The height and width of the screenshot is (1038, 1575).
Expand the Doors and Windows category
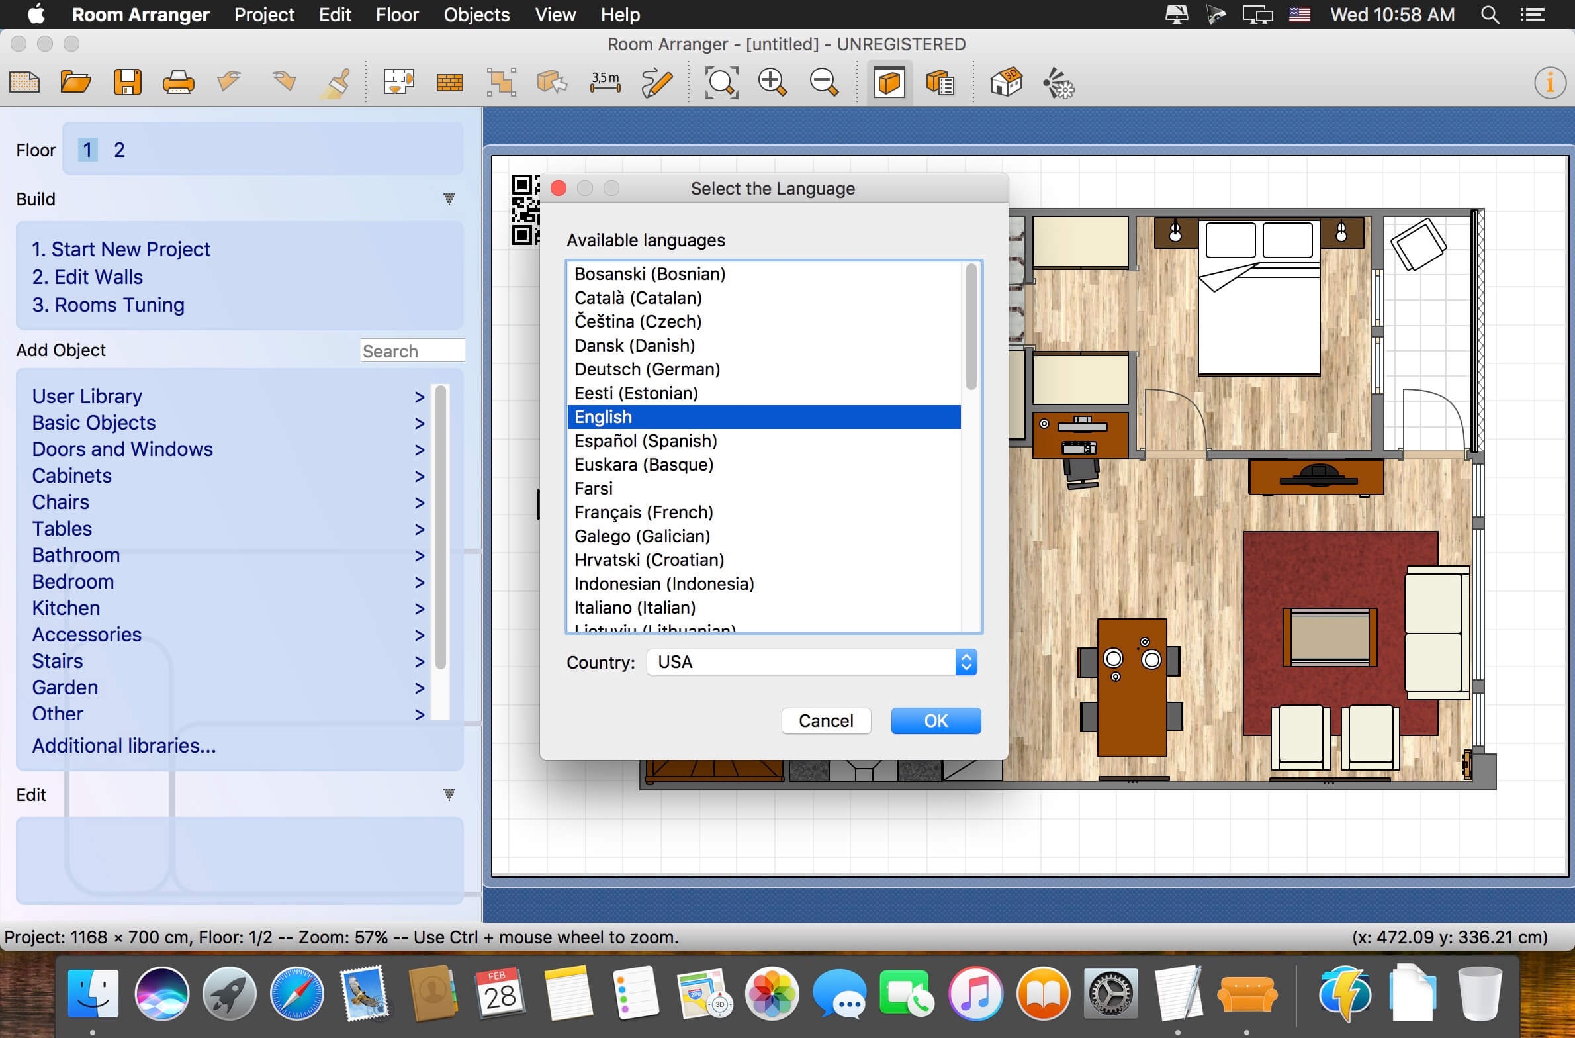[122, 449]
